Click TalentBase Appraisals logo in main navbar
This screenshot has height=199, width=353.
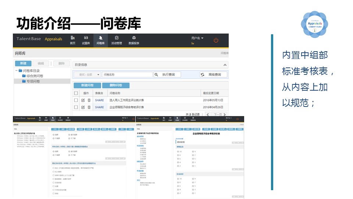coord(39,39)
